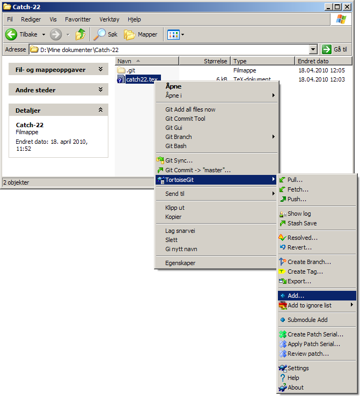The height and width of the screenshot is (396, 360).
Task: Click the address path field
Action: point(169,49)
